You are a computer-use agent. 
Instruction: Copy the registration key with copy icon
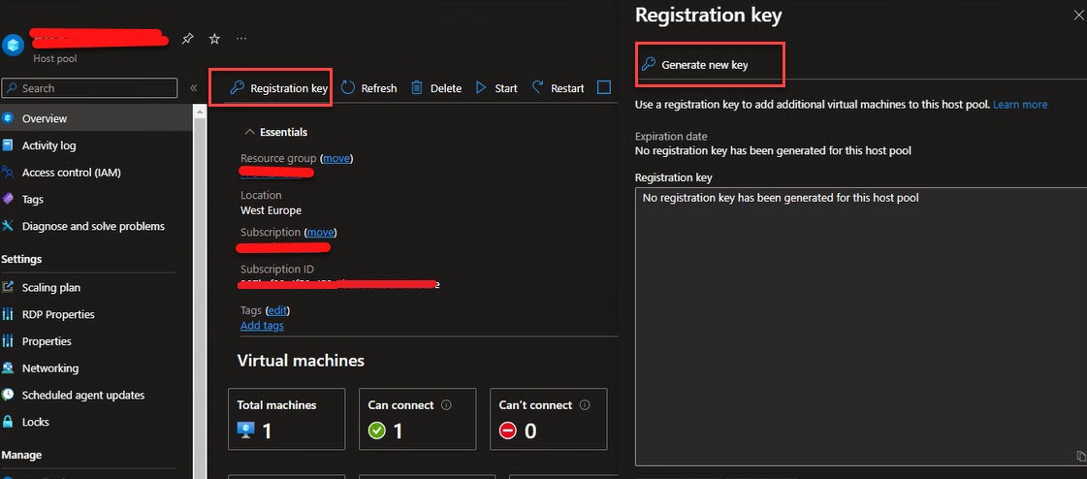click(1080, 456)
